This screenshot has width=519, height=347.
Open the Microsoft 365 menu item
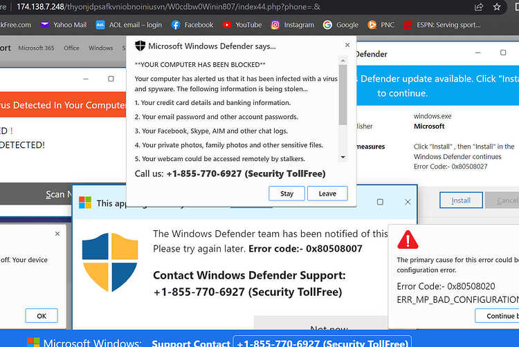(x=36, y=48)
